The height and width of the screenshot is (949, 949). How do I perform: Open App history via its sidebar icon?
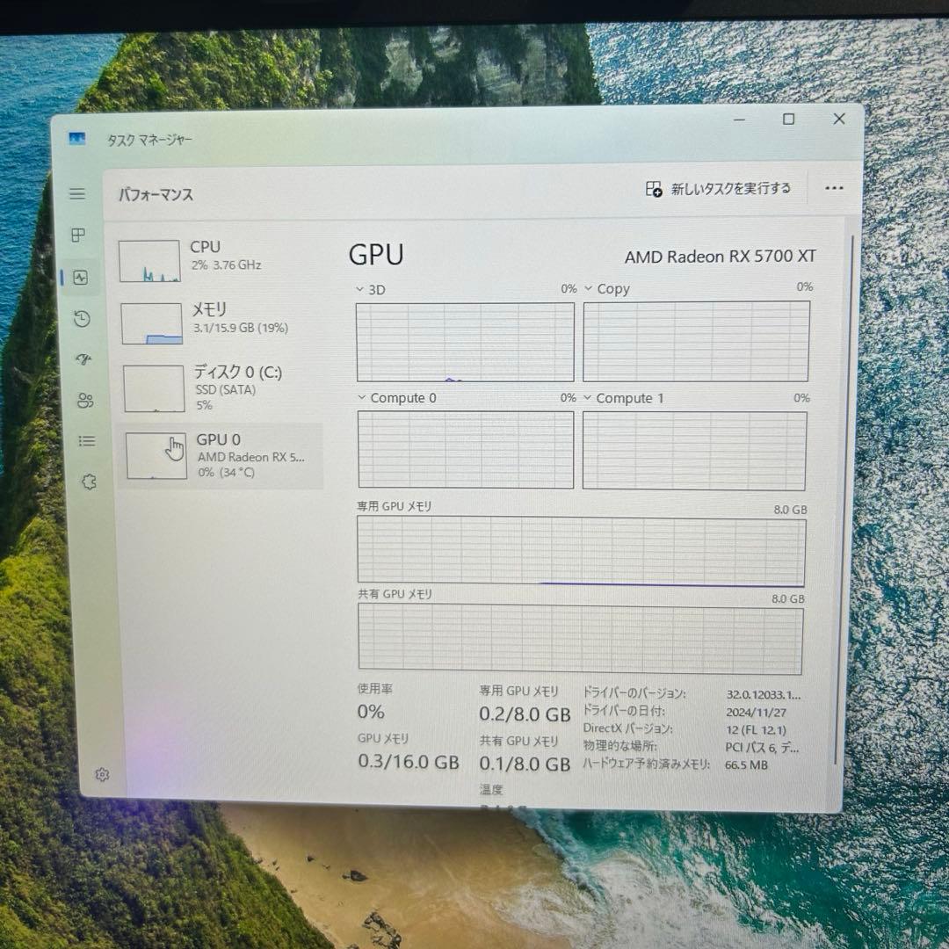(x=81, y=319)
